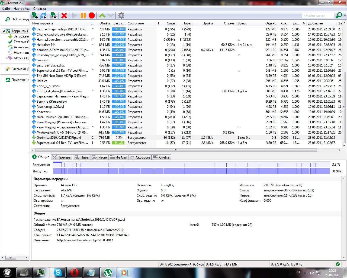The image size is (347, 278).
Task: Open Рассылки in the sidebar
Action: tap(17, 69)
